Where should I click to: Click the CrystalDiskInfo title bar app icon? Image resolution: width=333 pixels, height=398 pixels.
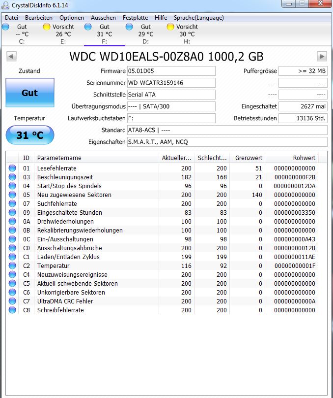[5, 5]
